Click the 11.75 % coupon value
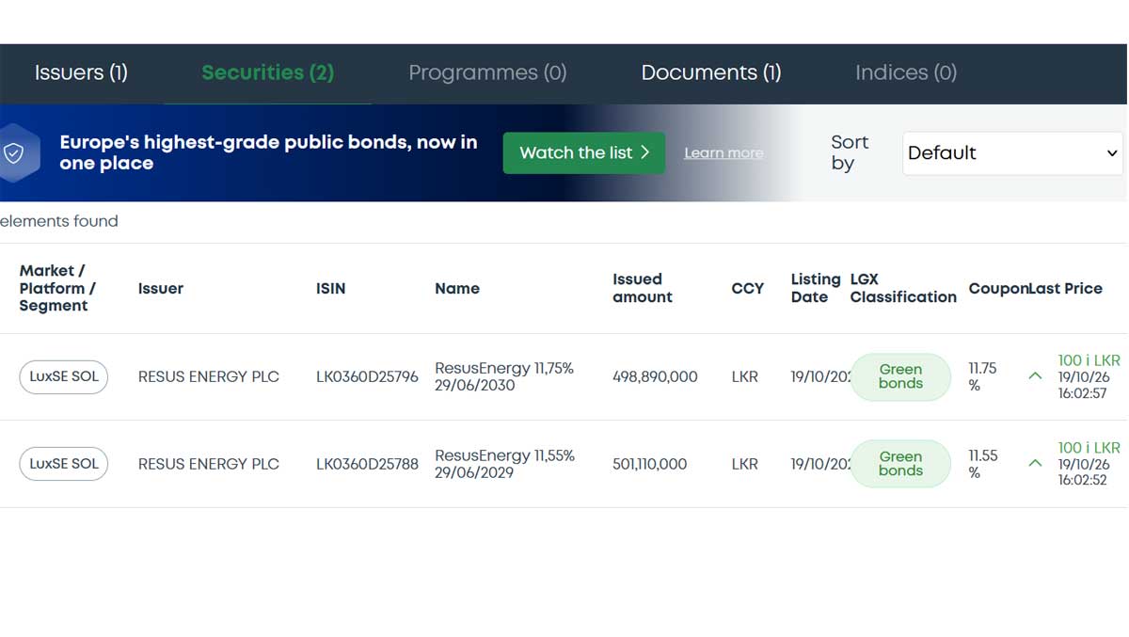Viewport: 1129px width, 637px height. [x=982, y=376]
